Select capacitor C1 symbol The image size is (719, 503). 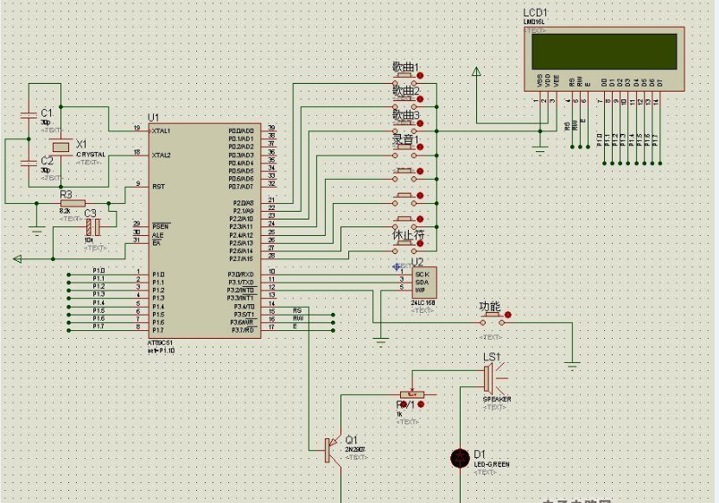tap(29, 115)
